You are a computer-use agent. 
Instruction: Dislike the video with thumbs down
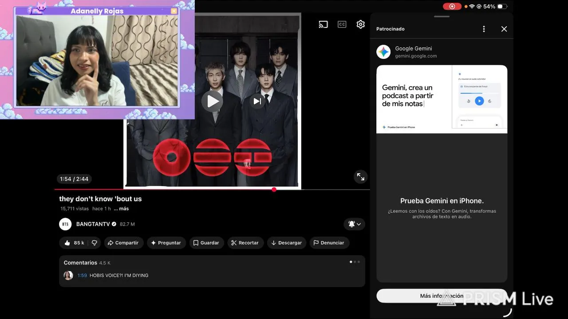pyautogui.click(x=94, y=243)
